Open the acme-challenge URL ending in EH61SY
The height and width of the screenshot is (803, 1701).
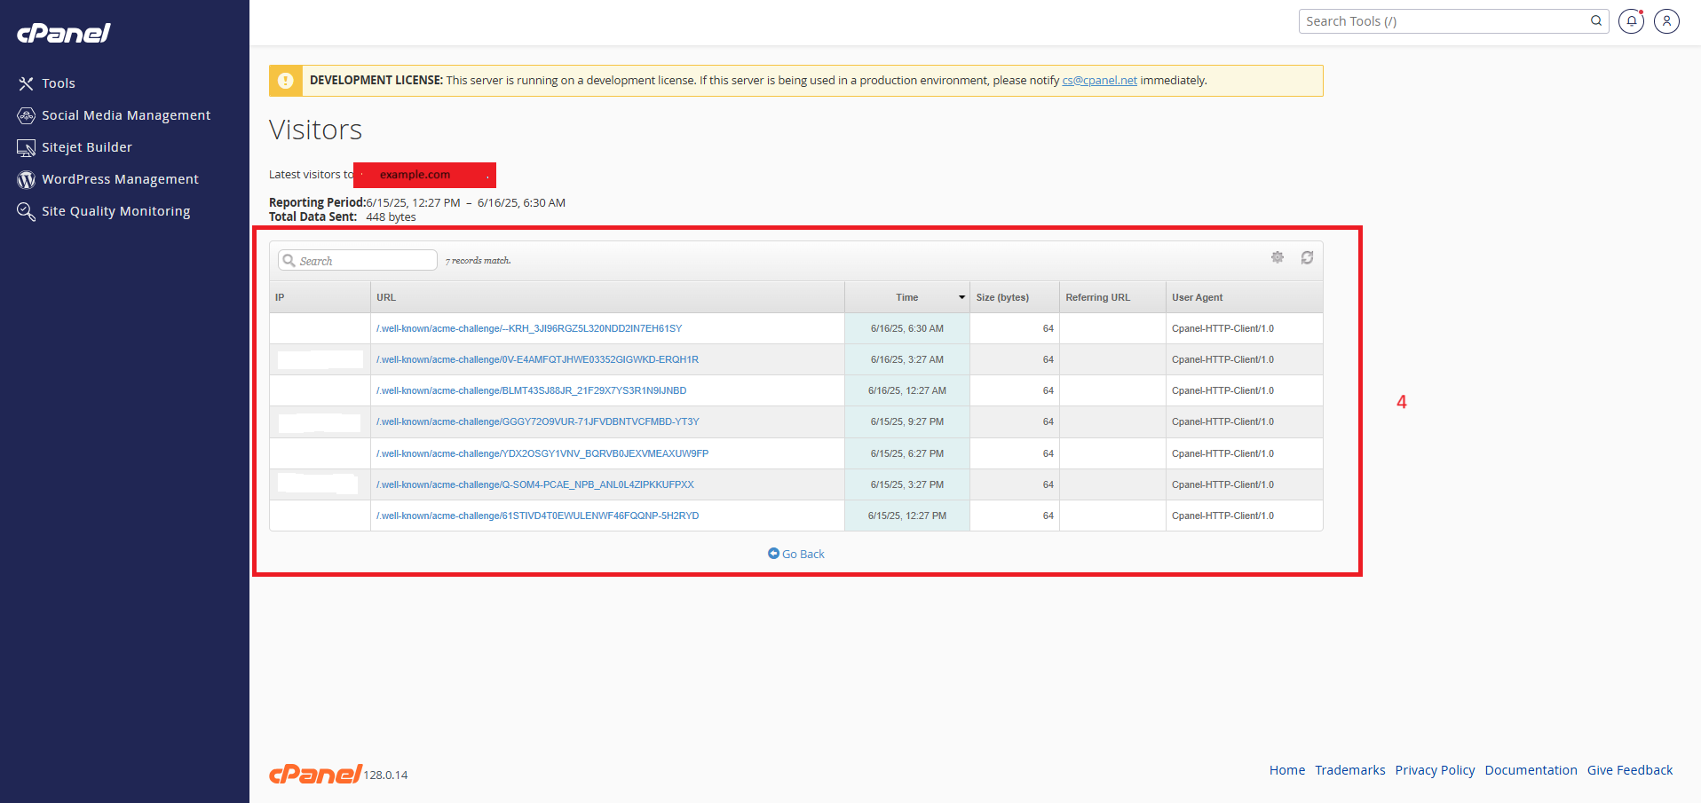(529, 328)
